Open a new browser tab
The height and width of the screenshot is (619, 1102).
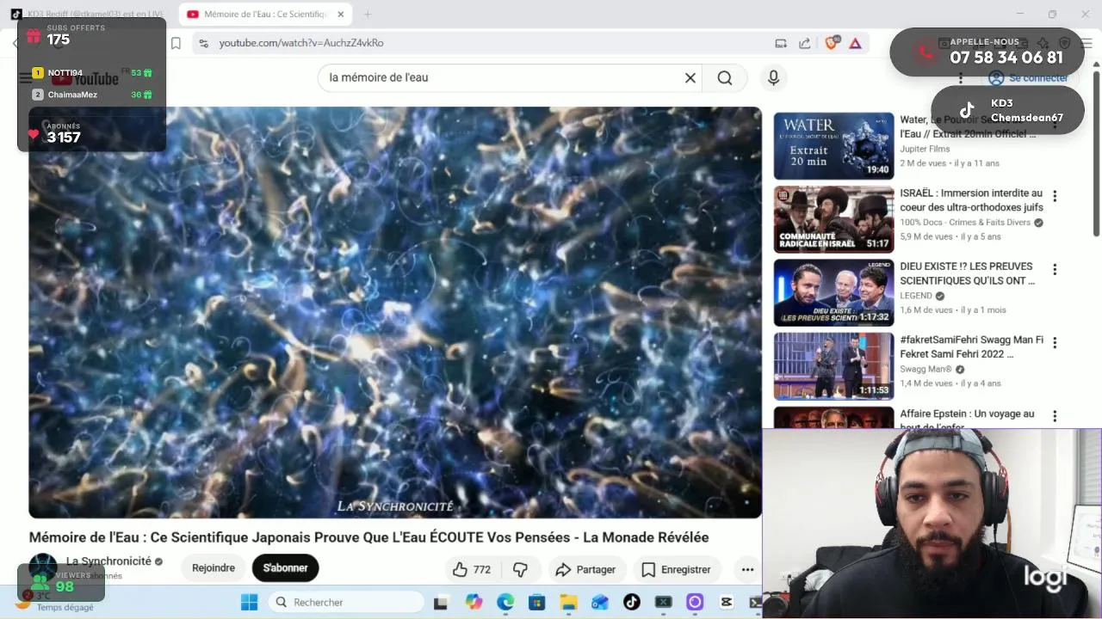(368, 15)
